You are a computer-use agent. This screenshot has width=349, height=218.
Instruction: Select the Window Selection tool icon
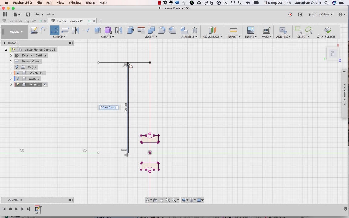pos(298,30)
